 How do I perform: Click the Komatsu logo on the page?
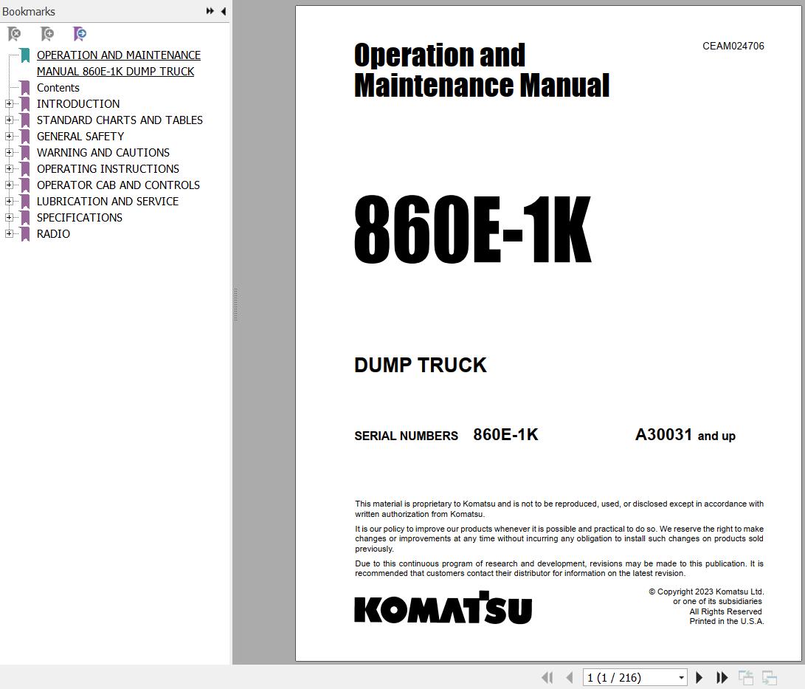tap(443, 608)
